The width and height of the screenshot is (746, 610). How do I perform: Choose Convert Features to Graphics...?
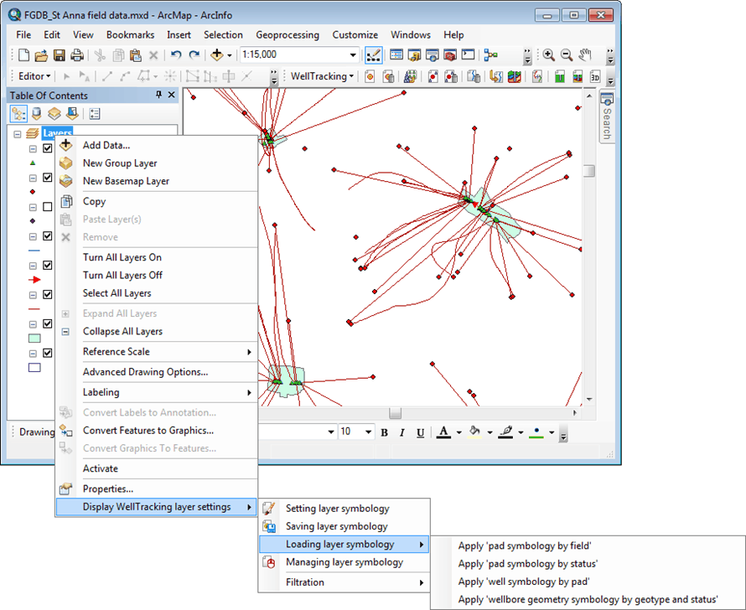(x=157, y=431)
